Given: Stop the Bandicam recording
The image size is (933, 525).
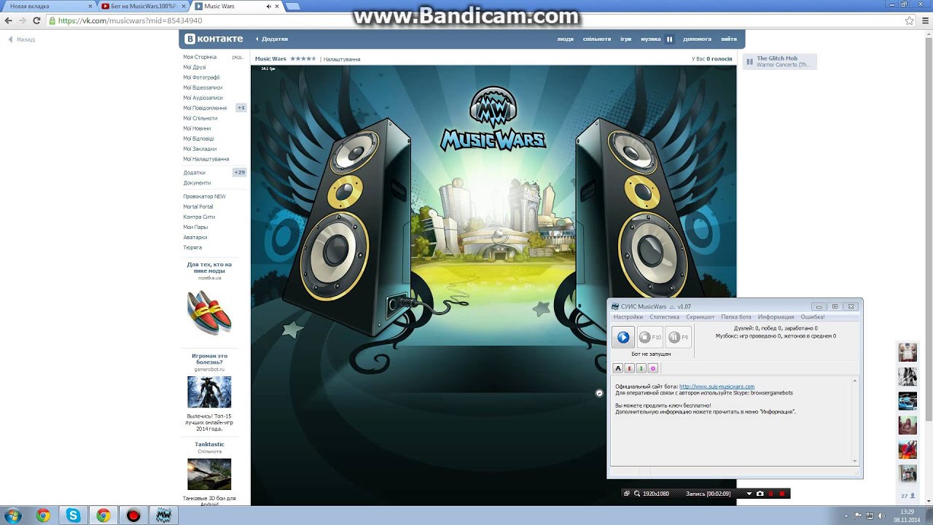Looking at the screenshot, I should 782,494.
